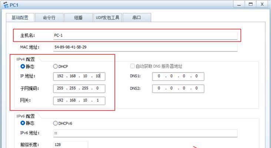Select the IPv6 静态 radio button
Image resolution: width=271 pixels, height=148 pixels.
click(x=23, y=123)
